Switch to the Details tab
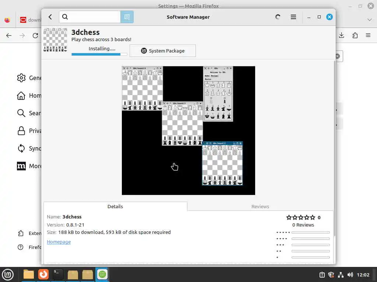This screenshot has height=282, width=377. (115, 206)
